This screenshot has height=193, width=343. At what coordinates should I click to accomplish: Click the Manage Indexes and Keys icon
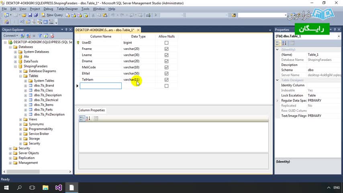click(28, 22)
